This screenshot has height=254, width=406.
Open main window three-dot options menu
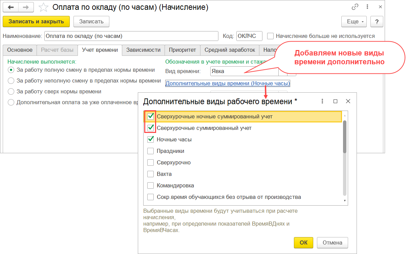click(367, 7)
